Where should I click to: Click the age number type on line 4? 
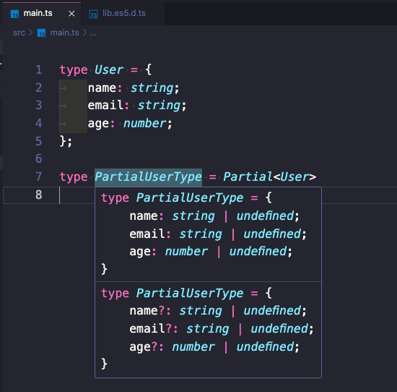[x=144, y=124]
